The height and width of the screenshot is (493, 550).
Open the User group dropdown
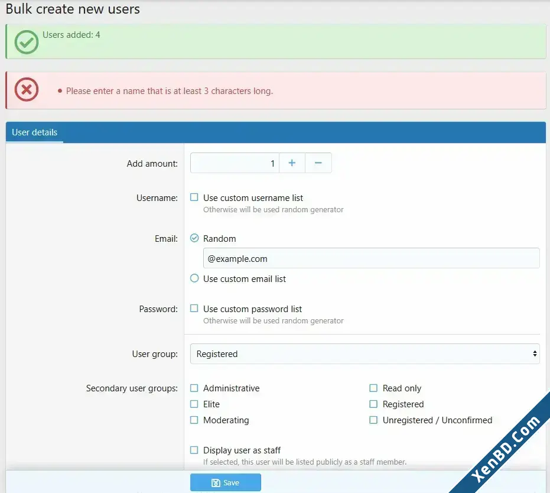365,353
